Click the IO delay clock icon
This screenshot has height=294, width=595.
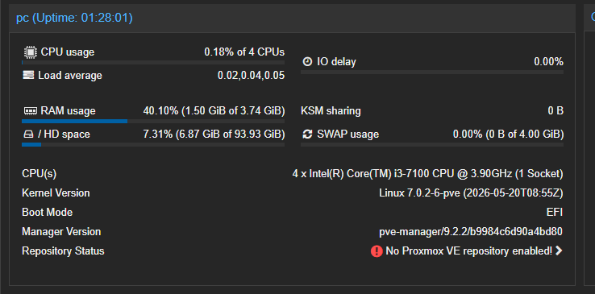[307, 61]
